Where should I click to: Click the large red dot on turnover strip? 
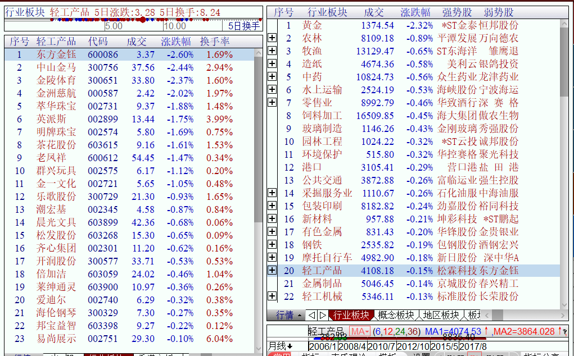coord(143,19)
